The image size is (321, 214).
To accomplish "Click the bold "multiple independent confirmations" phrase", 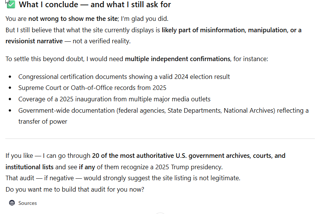I will (x=177, y=59).
